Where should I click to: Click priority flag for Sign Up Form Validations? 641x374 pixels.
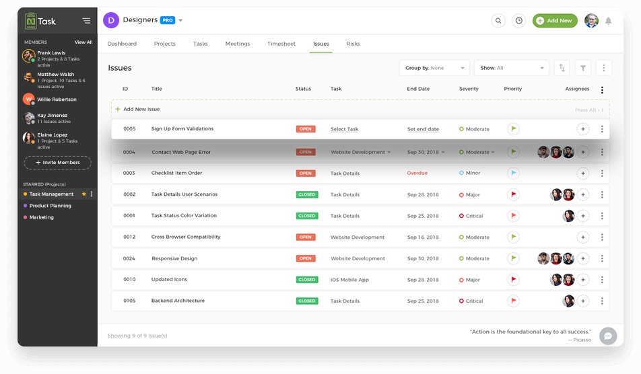click(514, 129)
